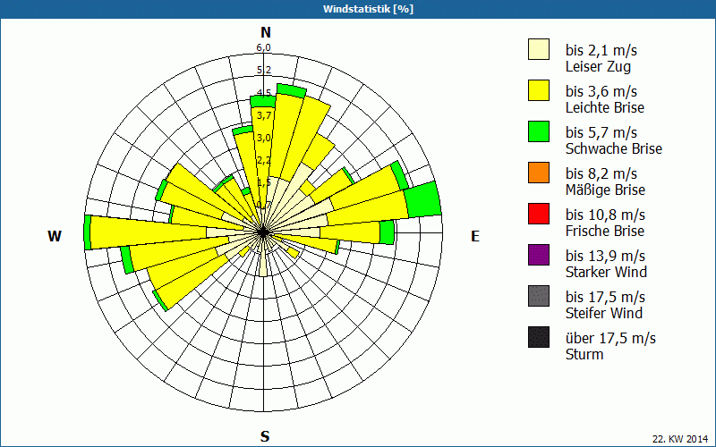The width and height of the screenshot is (716, 447).
Task: Click the 'Sturm' legend label
Action: point(584,354)
